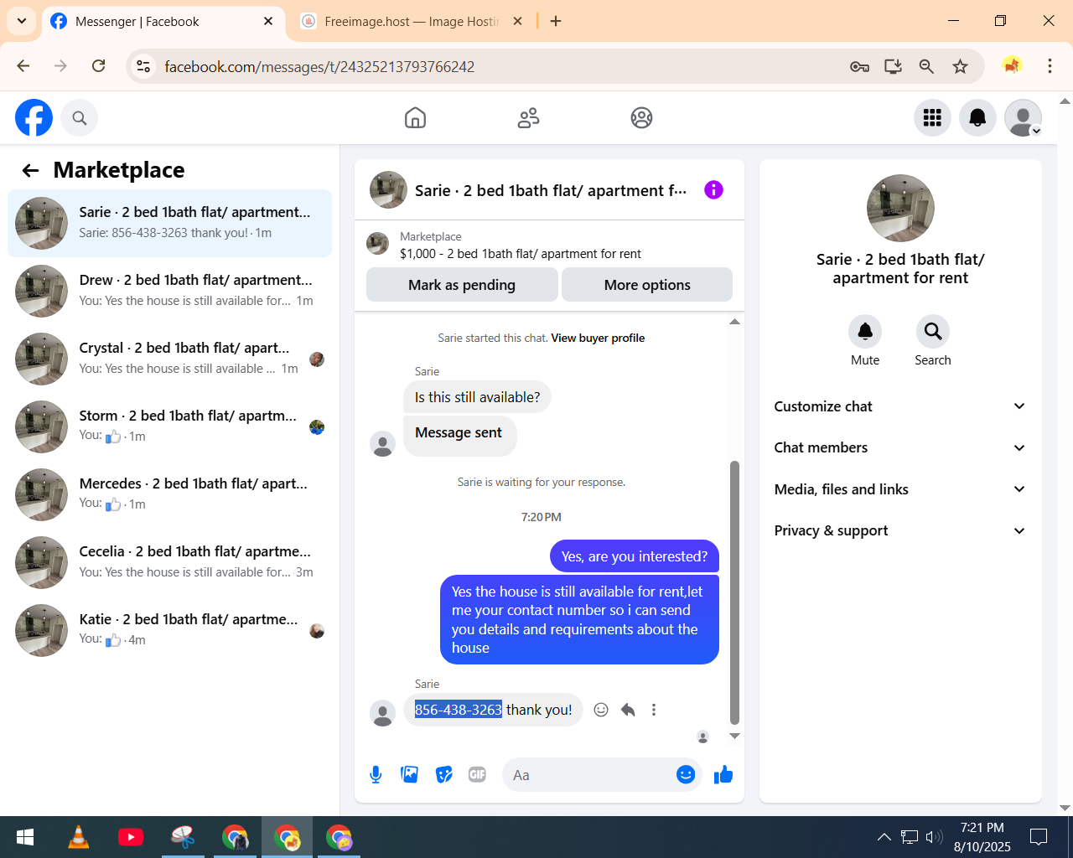Show hidden system tray icons
Image resolution: width=1073 pixels, height=858 pixels.
[x=884, y=836]
